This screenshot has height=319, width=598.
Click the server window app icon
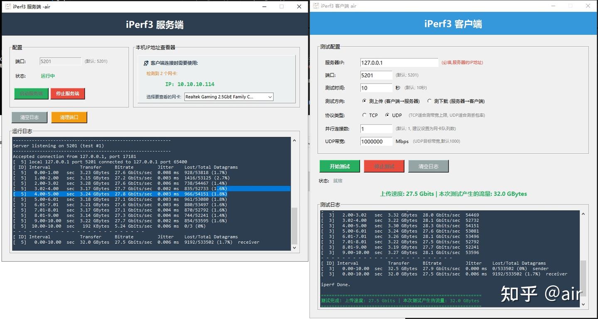coord(7,7)
